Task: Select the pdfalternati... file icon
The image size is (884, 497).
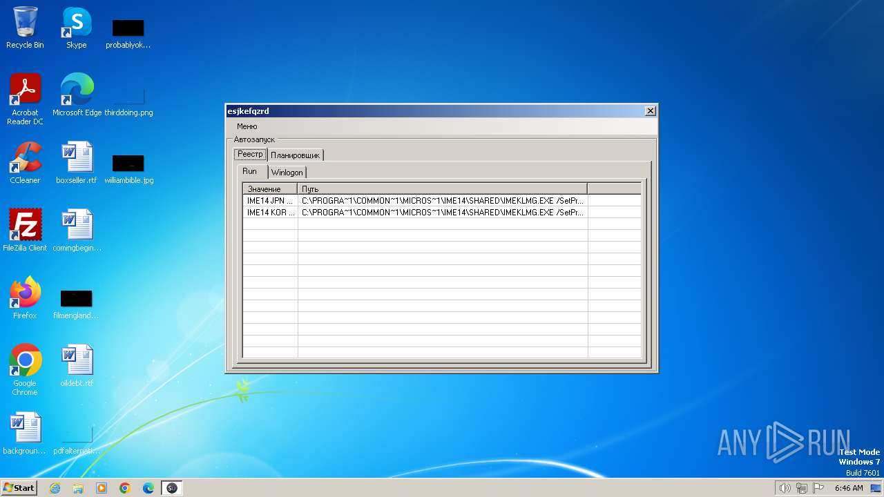Action: click(77, 440)
